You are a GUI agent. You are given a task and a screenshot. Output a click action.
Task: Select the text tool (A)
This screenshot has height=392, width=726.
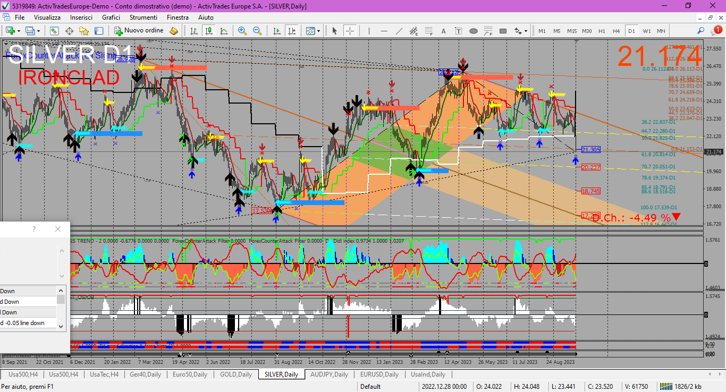(443, 31)
